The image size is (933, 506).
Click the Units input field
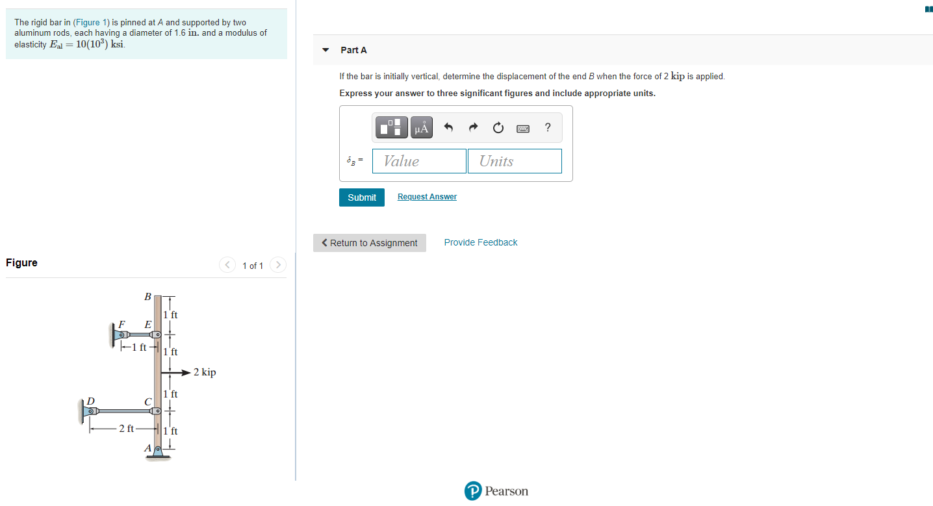[515, 160]
